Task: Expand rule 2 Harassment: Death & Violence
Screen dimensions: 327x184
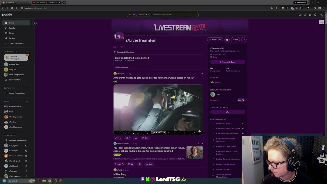Action: click(x=243, y=129)
